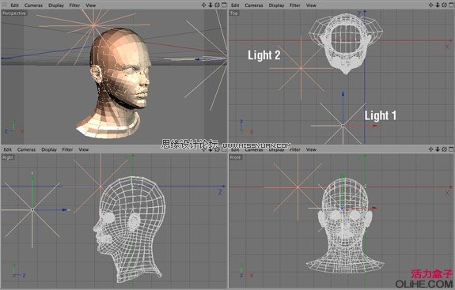Select the Light 2 object in Top view

[301, 69]
